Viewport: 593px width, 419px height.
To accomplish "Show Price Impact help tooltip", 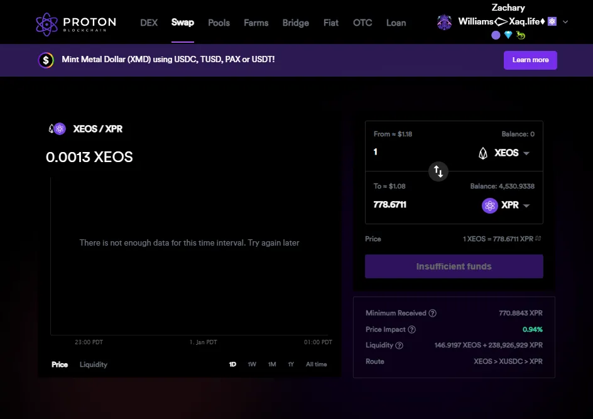I will tap(412, 329).
